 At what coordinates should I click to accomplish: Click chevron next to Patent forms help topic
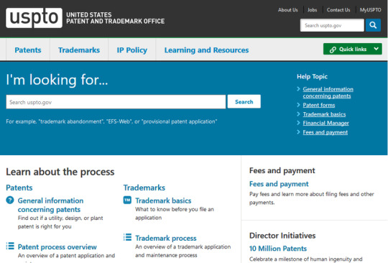298,105
